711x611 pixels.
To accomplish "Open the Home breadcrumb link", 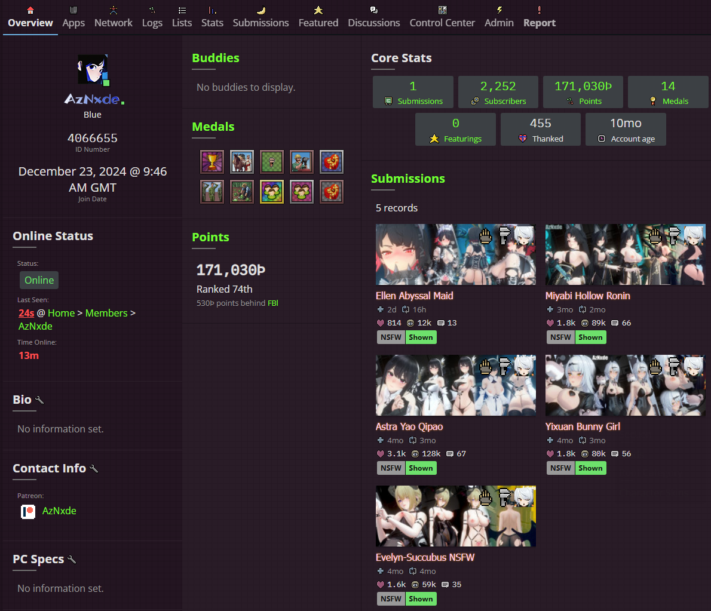I will pos(61,313).
